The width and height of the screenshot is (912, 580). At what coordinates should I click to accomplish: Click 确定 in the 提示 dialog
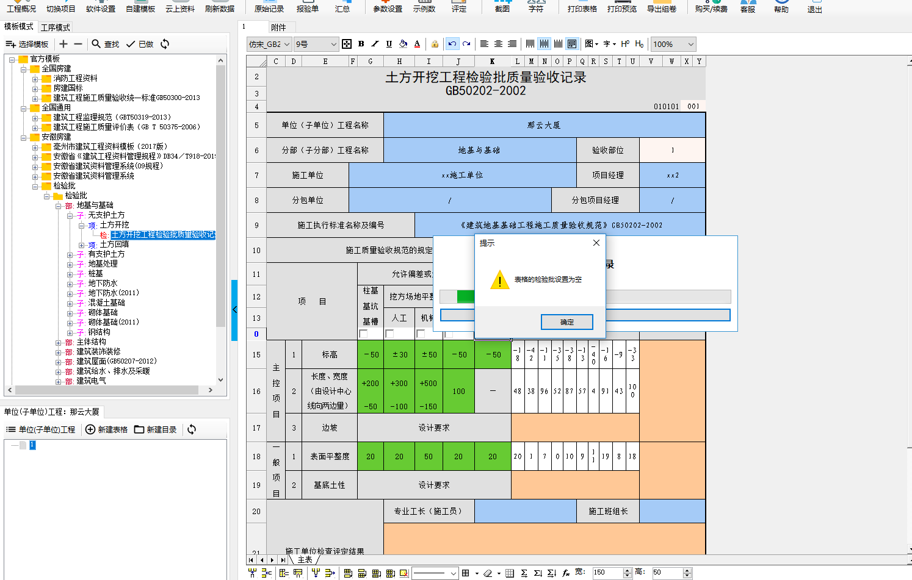(566, 322)
